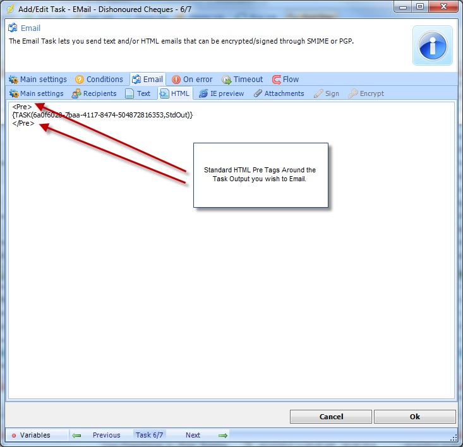The width and height of the screenshot is (463, 447).
Task: Click the green Next arrow icon
Action: coord(222,435)
